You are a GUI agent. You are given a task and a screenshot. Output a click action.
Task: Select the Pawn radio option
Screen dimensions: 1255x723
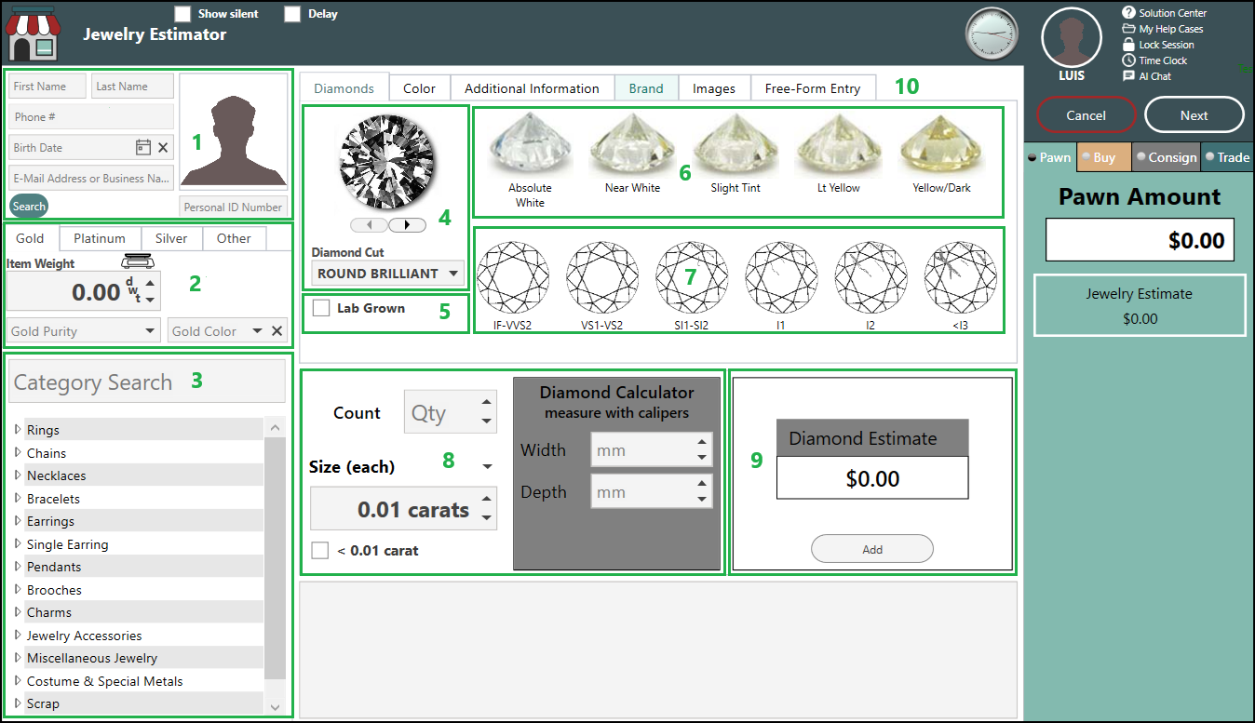pos(1032,157)
